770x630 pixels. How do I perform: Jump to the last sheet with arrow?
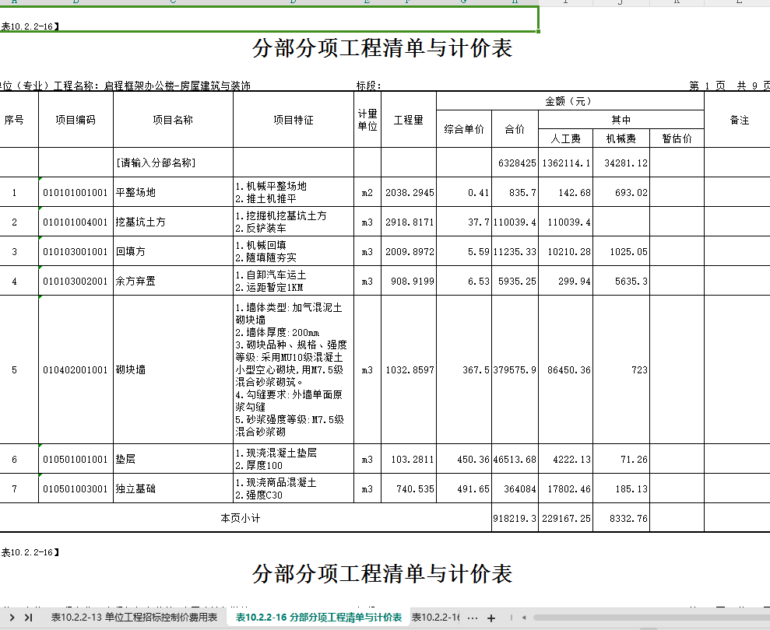click(x=29, y=618)
